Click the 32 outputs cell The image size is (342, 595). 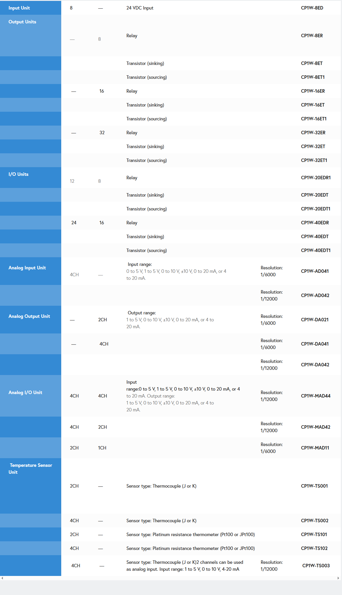102,133
